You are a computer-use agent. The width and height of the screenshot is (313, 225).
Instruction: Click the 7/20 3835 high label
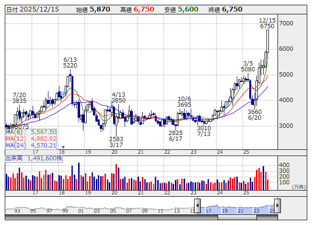pos(19,98)
